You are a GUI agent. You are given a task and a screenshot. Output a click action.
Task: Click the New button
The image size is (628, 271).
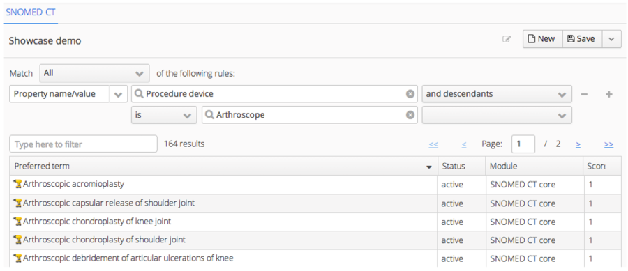[542, 39]
